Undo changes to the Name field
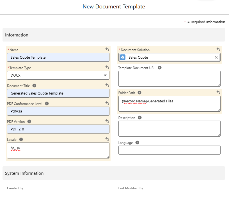 (107, 49)
